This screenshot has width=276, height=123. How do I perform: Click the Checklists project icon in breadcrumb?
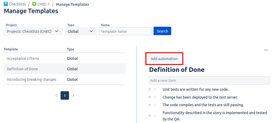tap(6, 4)
